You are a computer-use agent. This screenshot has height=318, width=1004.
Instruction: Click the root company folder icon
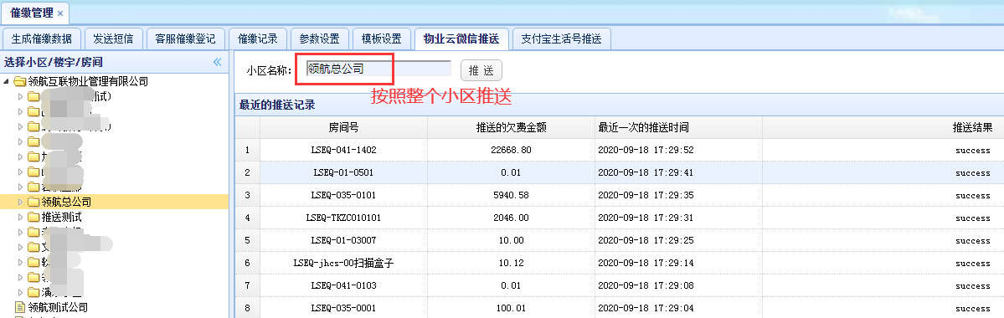tap(19, 81)
